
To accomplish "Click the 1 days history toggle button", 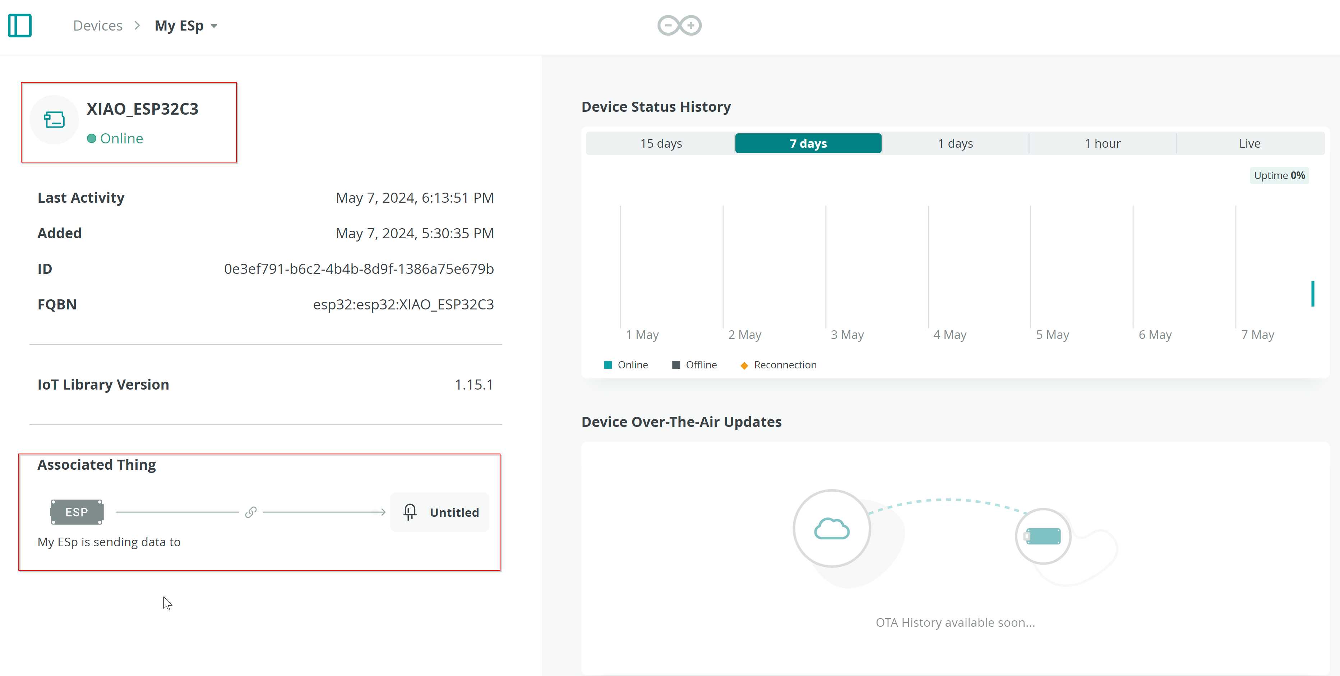I will [x=955, y=143].
